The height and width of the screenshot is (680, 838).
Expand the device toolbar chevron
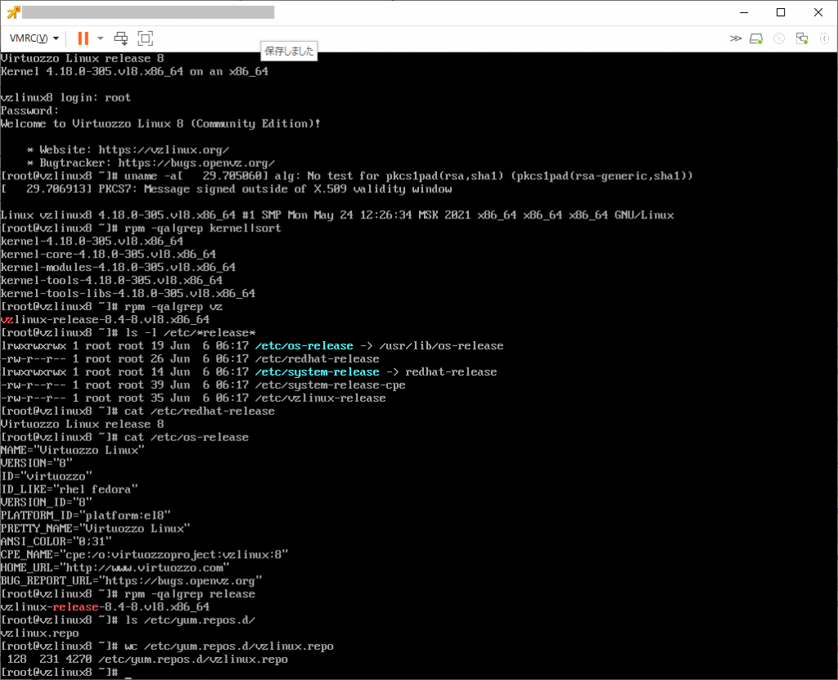pyautogui.click(x=736, y=38)
